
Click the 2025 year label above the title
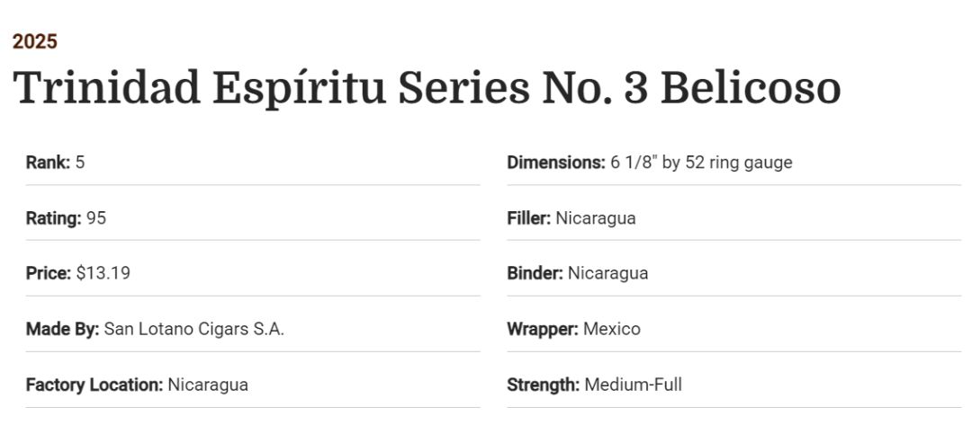tap(35, 41)
